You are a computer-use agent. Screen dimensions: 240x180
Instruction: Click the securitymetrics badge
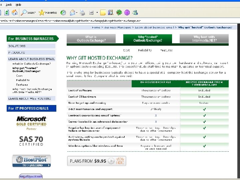(31, 176)
